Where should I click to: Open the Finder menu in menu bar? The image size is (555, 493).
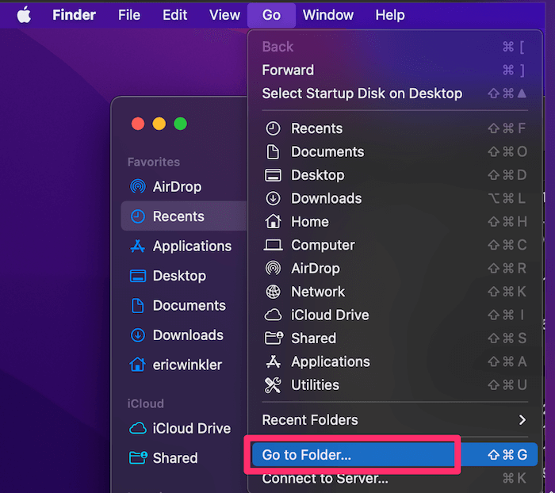[74, 15]
